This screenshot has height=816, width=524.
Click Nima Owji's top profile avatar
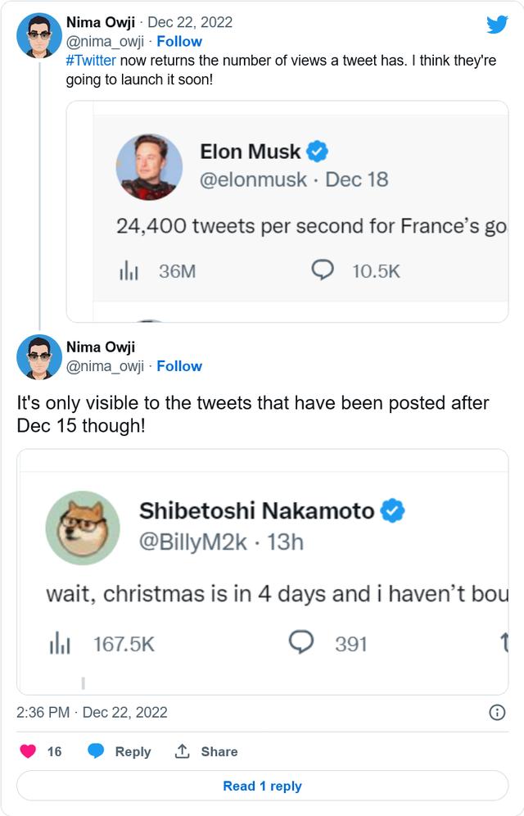pyautogui.click(x=38, y=36)
